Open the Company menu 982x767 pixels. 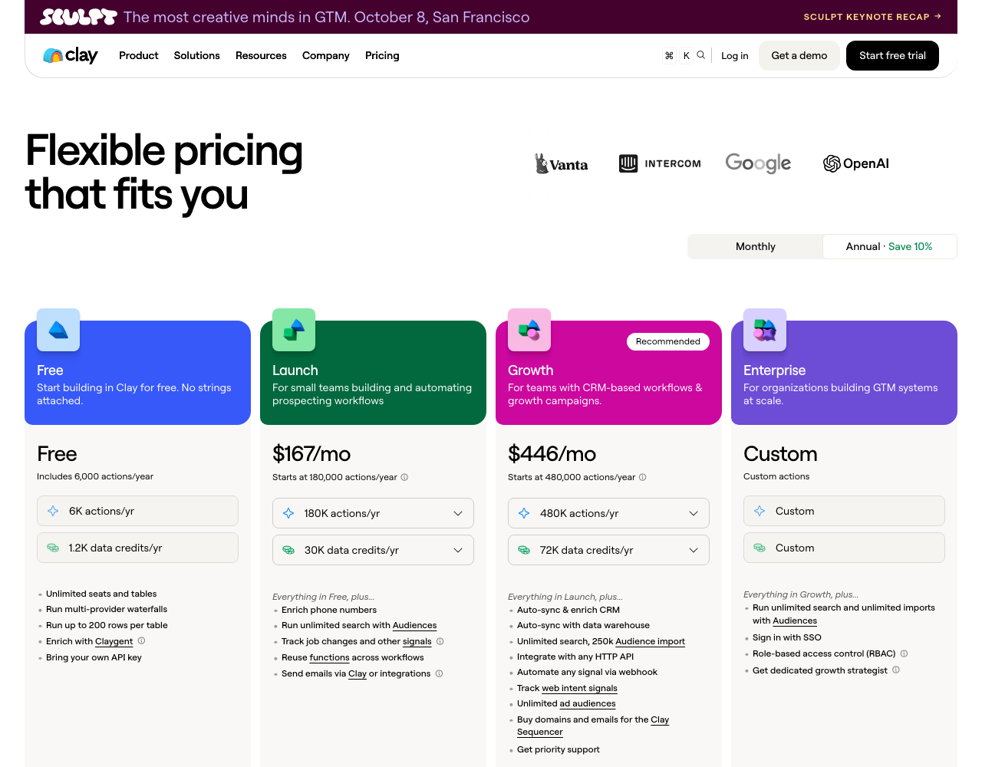(x=326, y=55)
